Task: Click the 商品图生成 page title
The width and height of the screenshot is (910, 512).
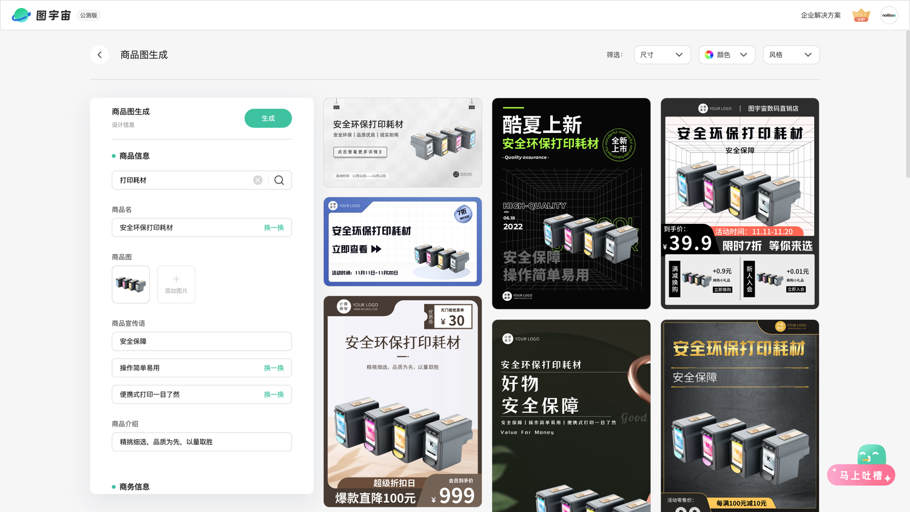Action: [144, 55]
